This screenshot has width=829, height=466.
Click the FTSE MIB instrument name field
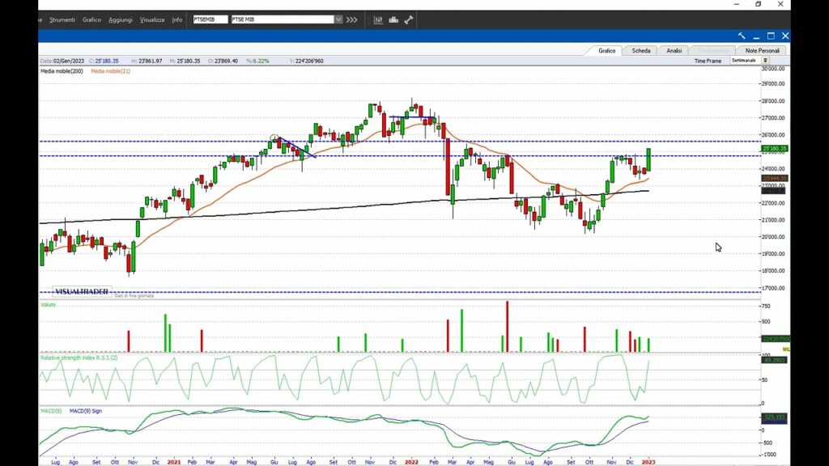pos(283,19)
